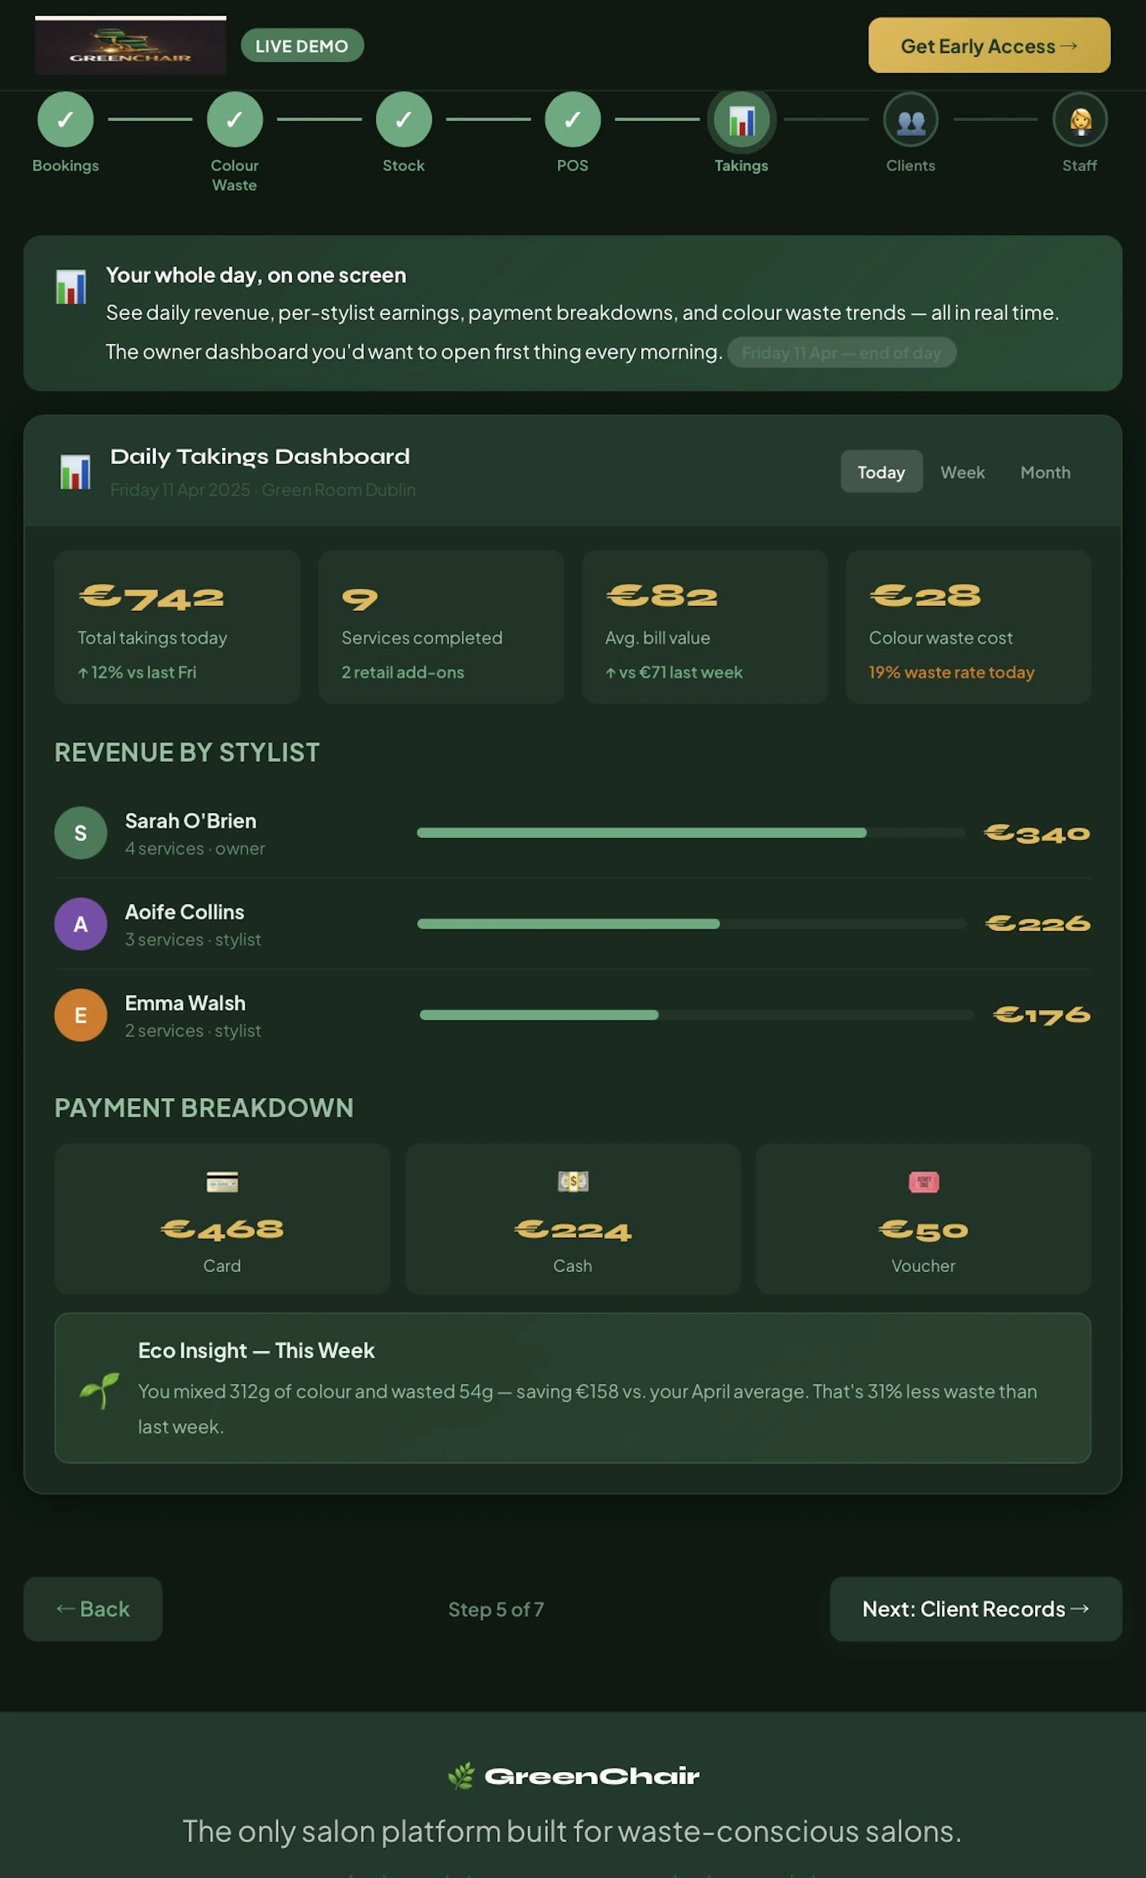Viewport: 1146px width, 1878px height.
Task: Click the Daily Takings Dashboard chart icon
Action: (x=75, y=472)
